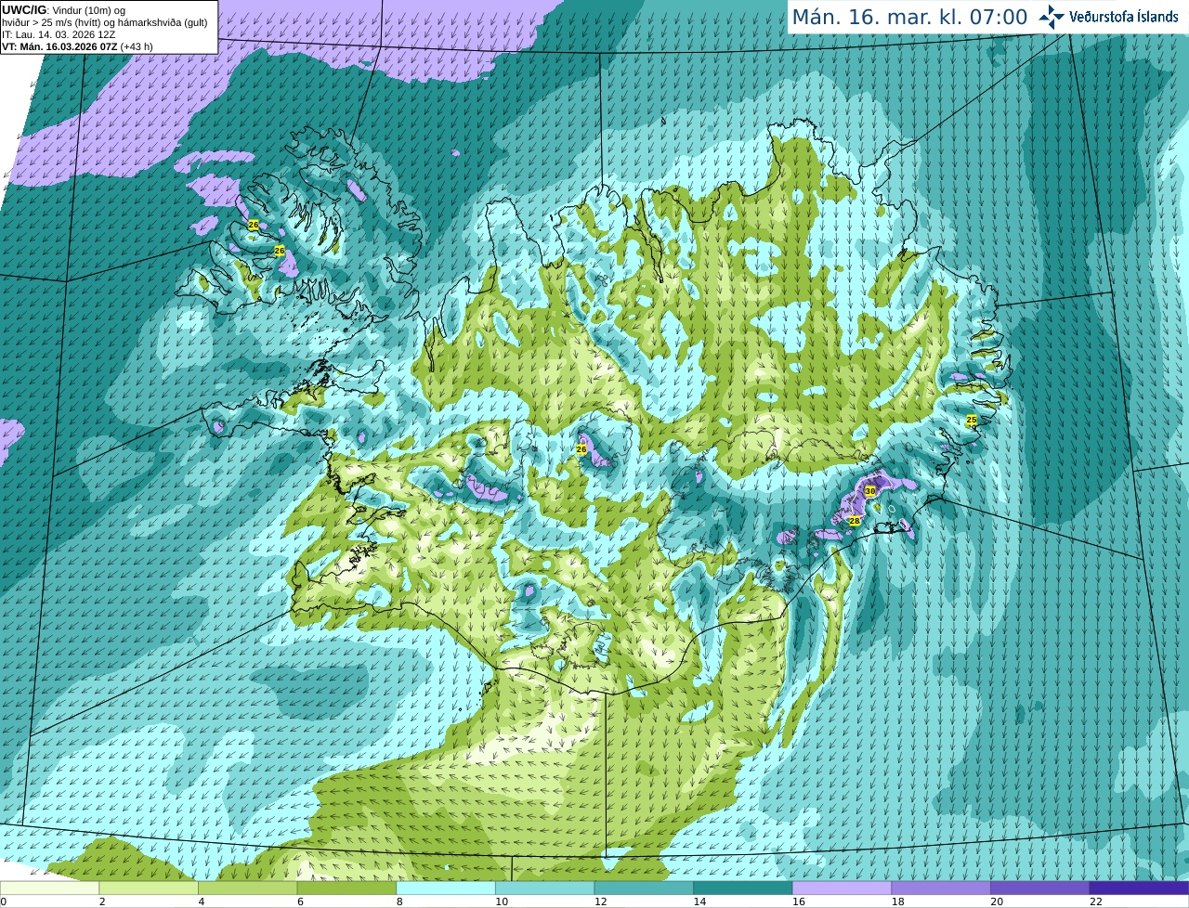
Task: Click the 26 gust marker in central Iceland
Action: click(x=581, y=448)
